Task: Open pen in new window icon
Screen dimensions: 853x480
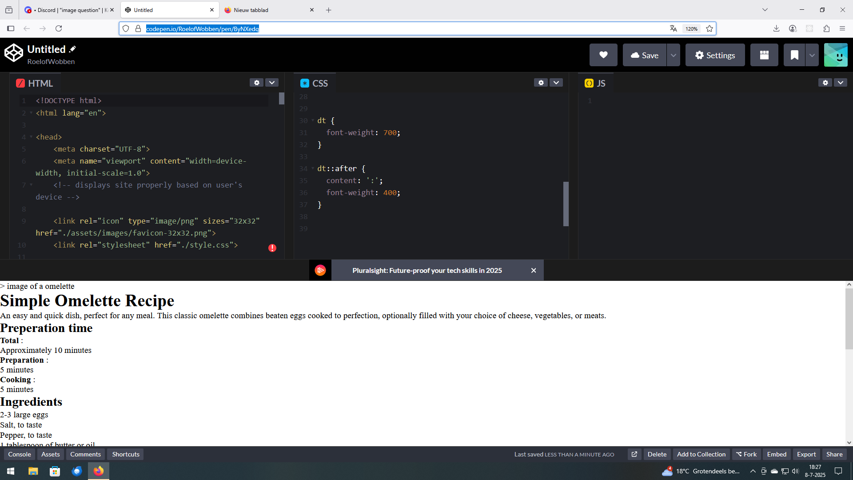Action: point(634,454)
